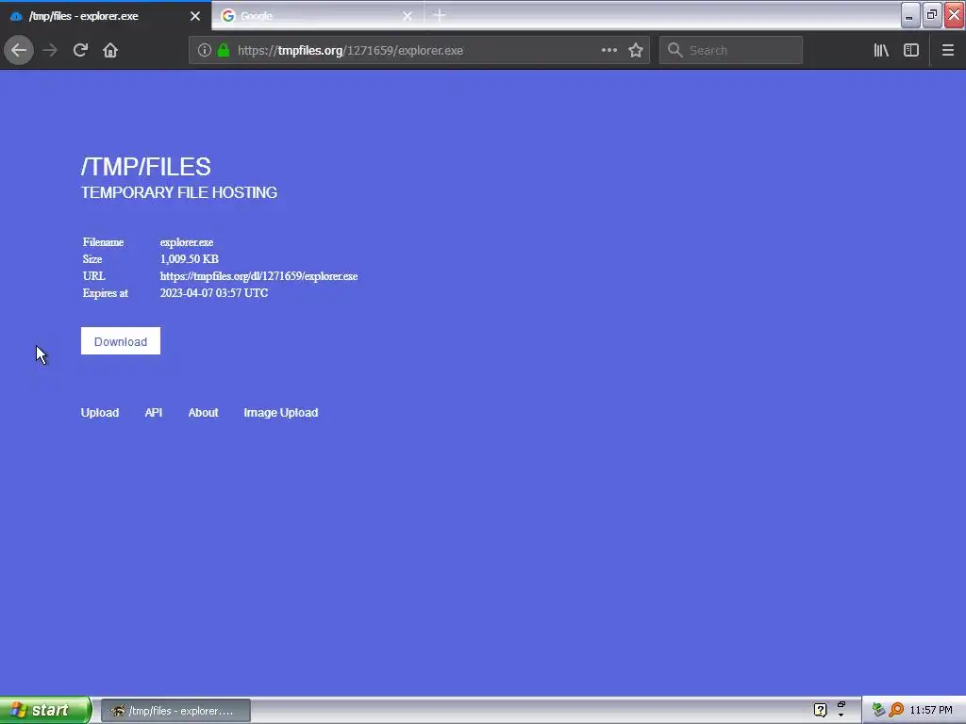The width and height of the screenshot is (966, 724).
Task: Bookmark this page with star icon
Action: pos(636,50)
